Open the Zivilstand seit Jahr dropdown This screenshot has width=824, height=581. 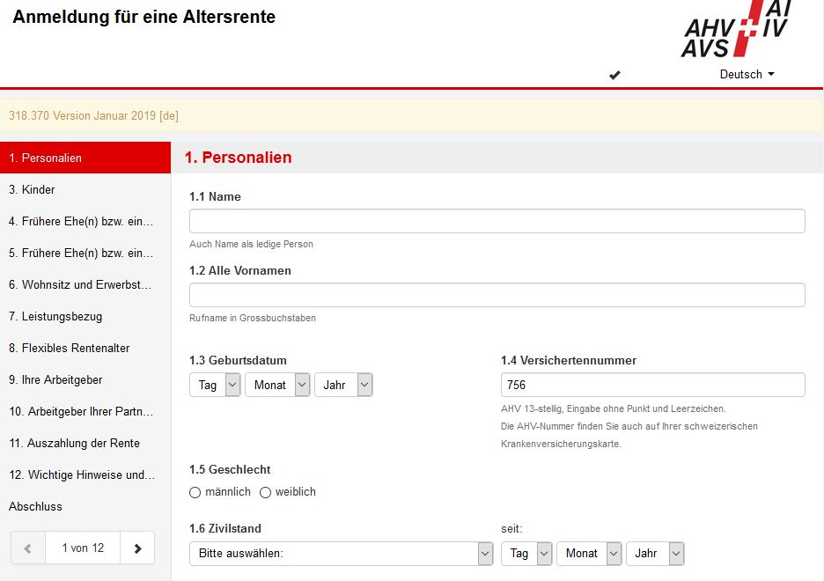click(654, 554)
